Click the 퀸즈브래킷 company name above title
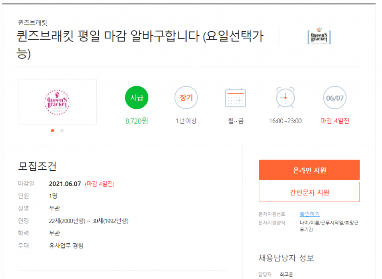Viewport: 382px width, 279px height. 33,22
